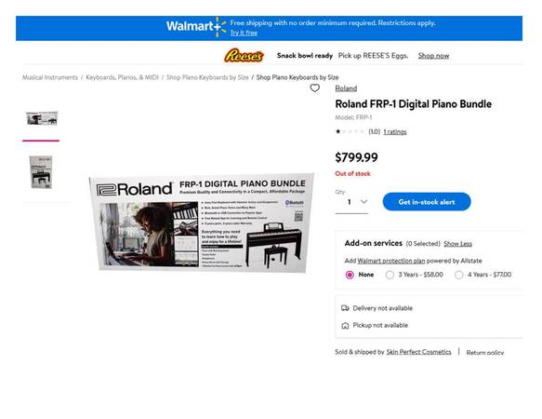Click the star rating icons
Image resolution: width=542 pixels, height=419 pixels.
(350, 131)
